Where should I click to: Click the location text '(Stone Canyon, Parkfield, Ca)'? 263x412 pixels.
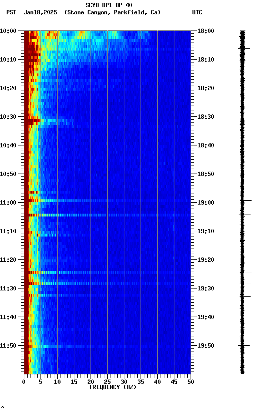click(112, 12)
